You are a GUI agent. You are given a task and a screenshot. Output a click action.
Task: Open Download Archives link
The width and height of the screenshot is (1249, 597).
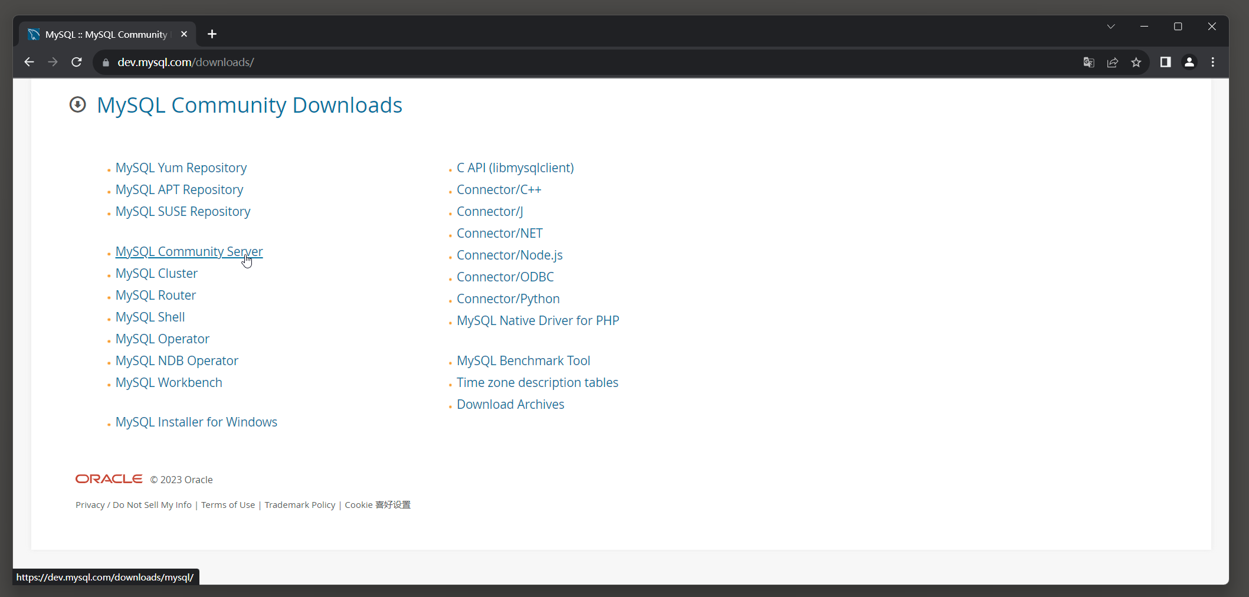click(510, 404)
